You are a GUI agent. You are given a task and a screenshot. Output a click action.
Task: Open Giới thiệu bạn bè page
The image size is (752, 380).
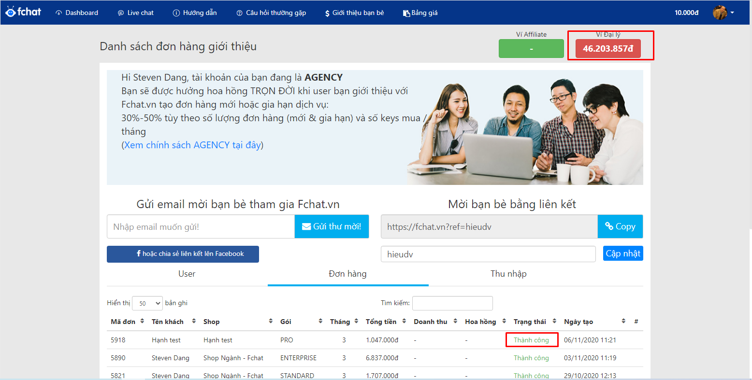(x=354, y=13)
